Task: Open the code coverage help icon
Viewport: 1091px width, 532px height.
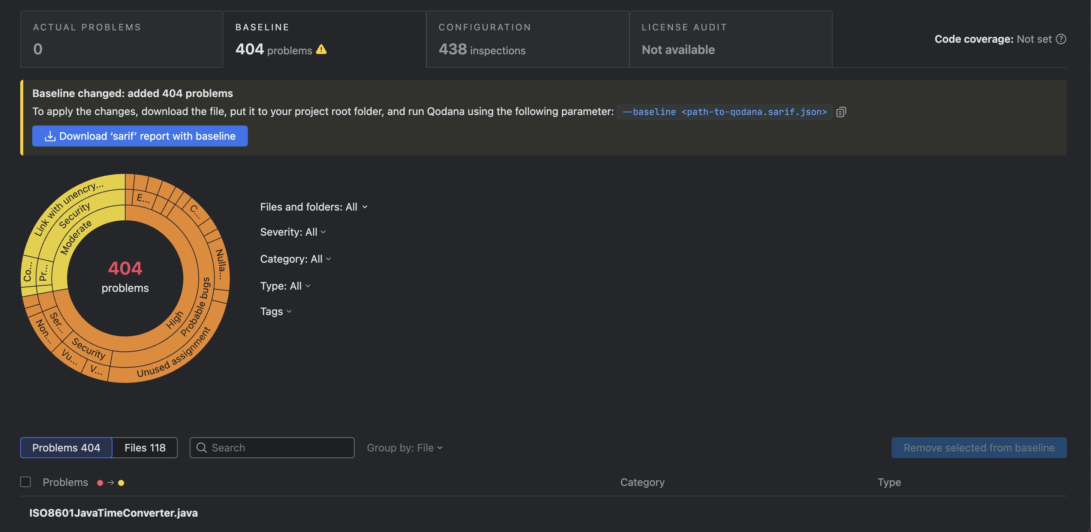Action: 1061,39
